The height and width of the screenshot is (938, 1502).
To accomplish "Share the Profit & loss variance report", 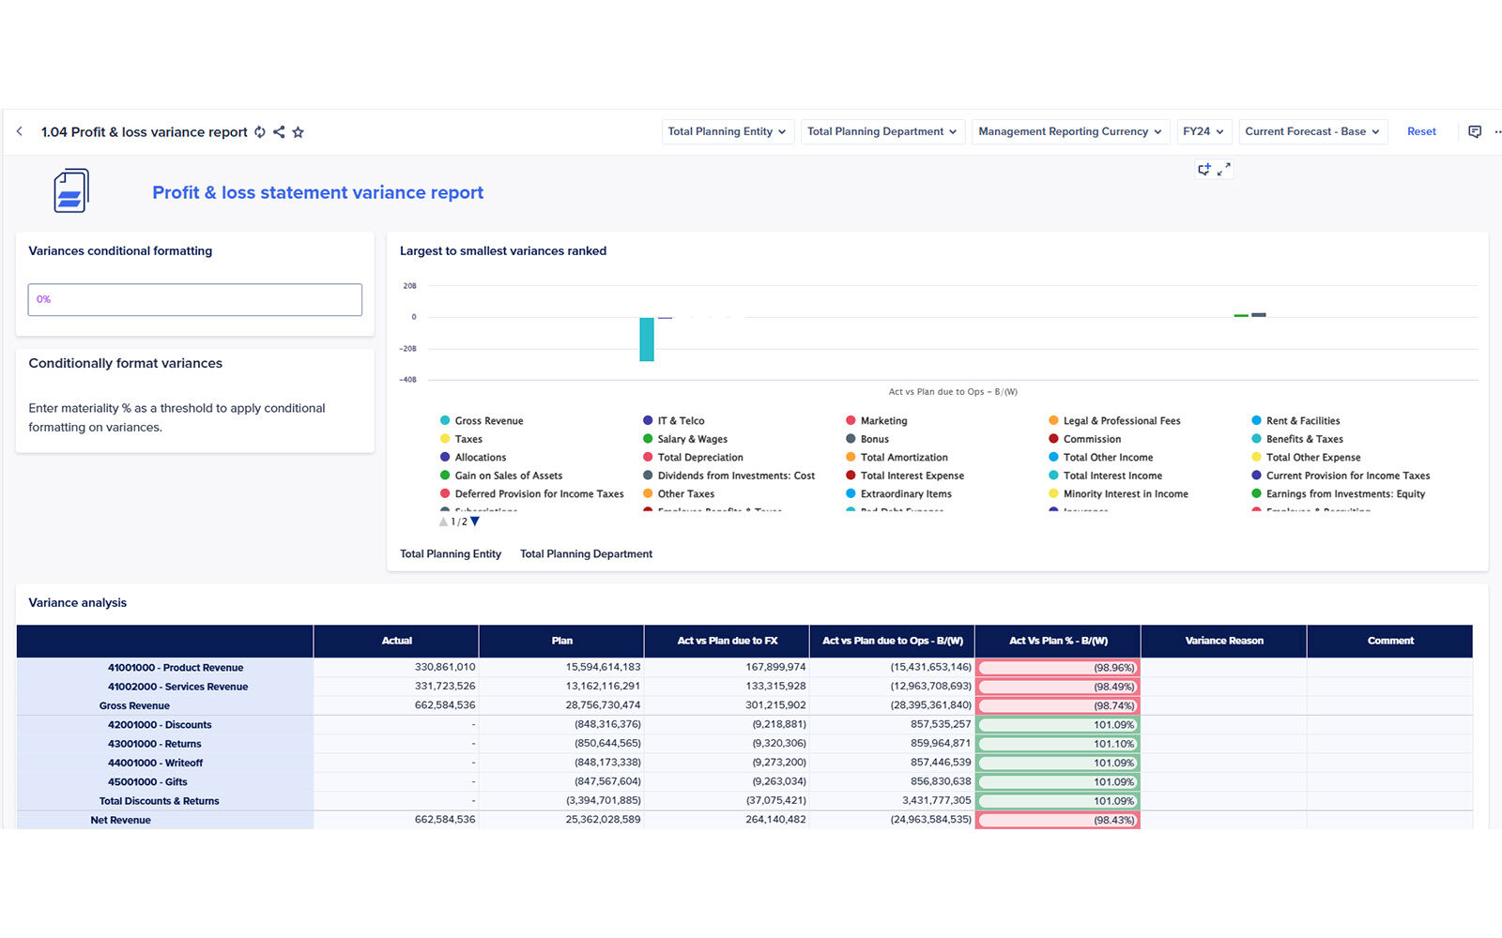I will (x=279, y=132).
